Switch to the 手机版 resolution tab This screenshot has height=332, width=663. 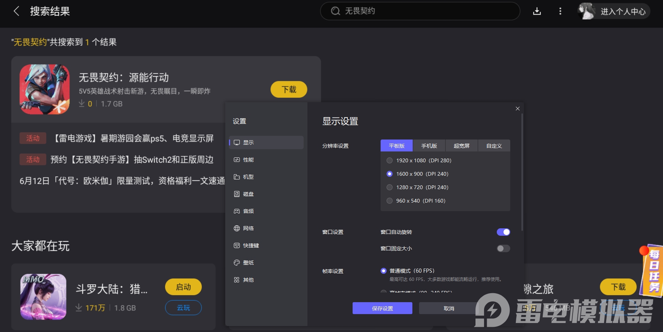pos(429,146)
